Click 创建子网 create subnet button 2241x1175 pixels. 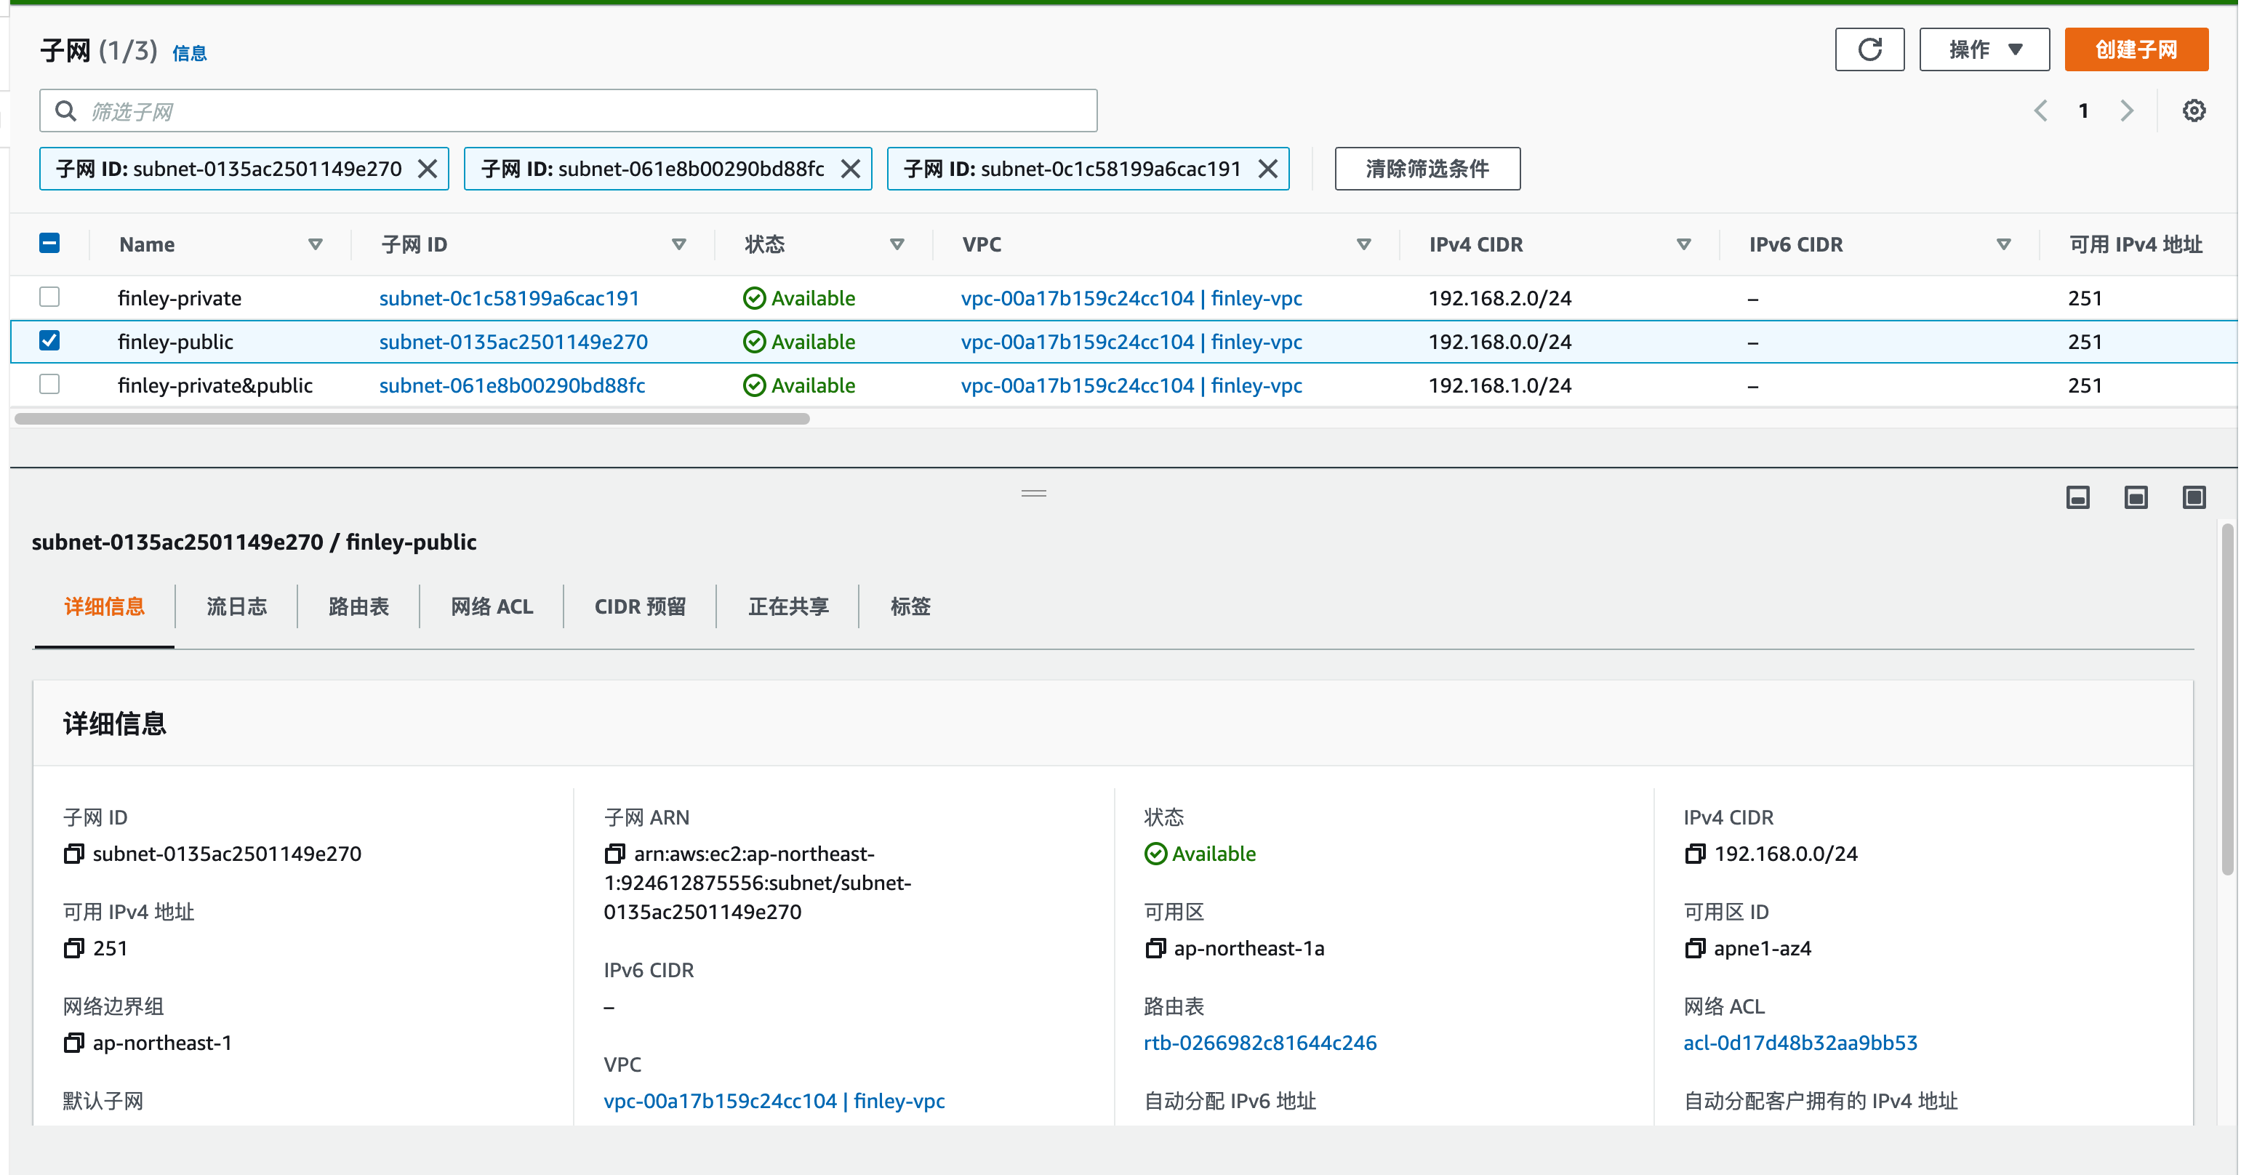click(2135, 49)
